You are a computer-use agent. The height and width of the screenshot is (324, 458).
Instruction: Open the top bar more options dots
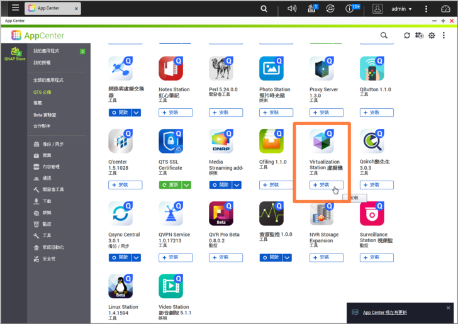[x=426, y=9]
